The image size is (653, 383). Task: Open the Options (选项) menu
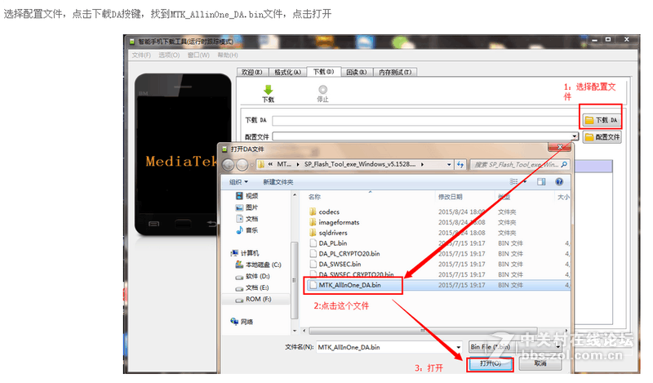(x=169, y=55)
